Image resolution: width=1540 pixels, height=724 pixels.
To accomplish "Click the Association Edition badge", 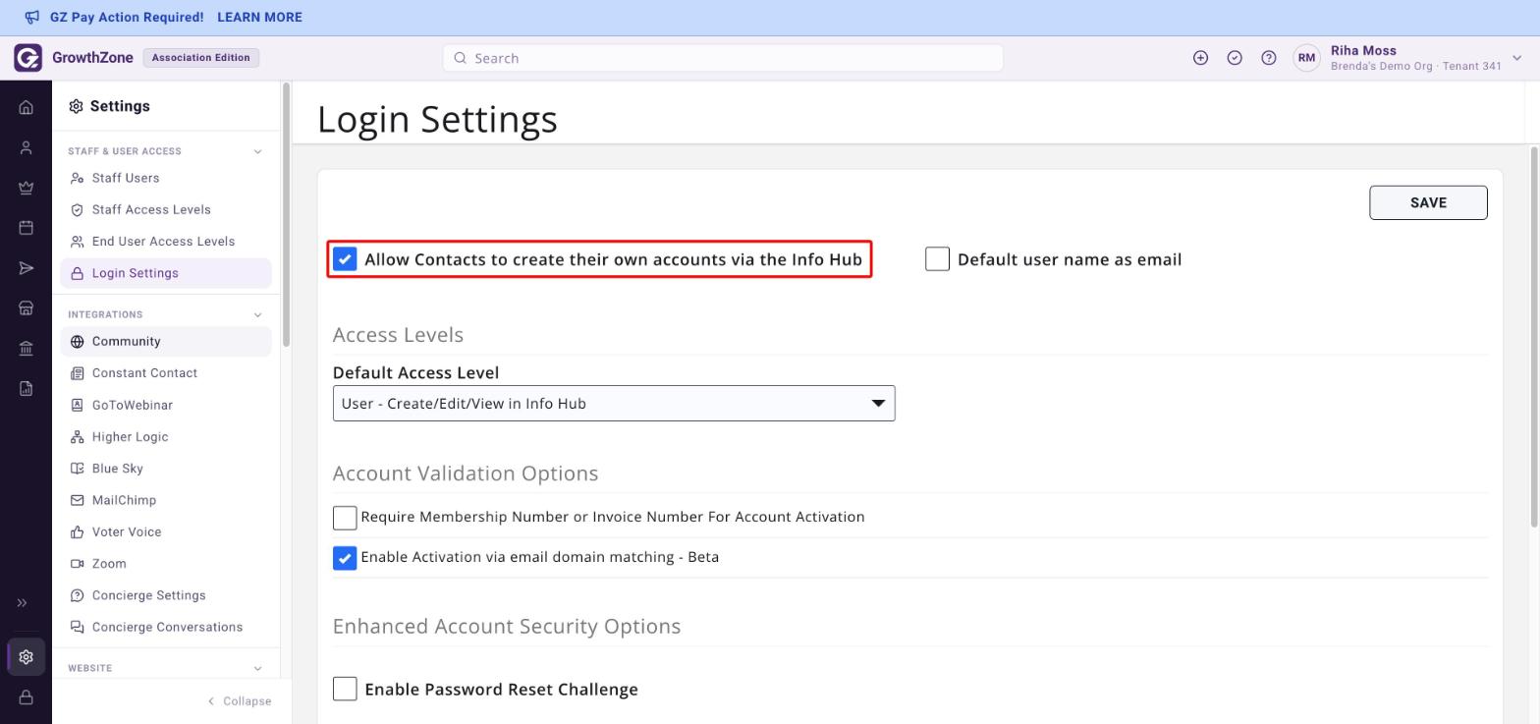I will (201, 58).
